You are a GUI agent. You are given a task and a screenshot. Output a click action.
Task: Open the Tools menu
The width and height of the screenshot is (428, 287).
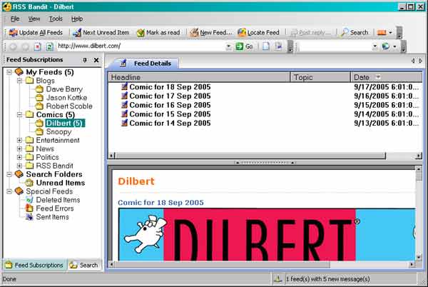(x=56, y=19)
